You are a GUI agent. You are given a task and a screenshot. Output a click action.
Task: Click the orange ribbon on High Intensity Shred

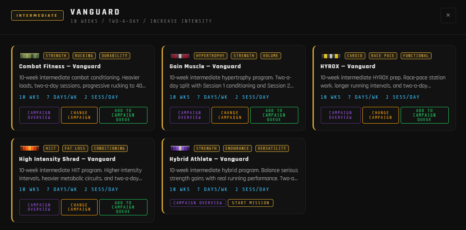[30, 148]
